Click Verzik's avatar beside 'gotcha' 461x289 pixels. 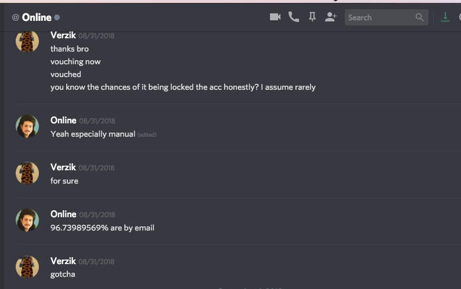pyautogui.click(x=27, y=267)
